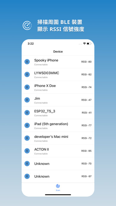
Task: Select the LYWSD03MMC device name
Action: point(47,73)
